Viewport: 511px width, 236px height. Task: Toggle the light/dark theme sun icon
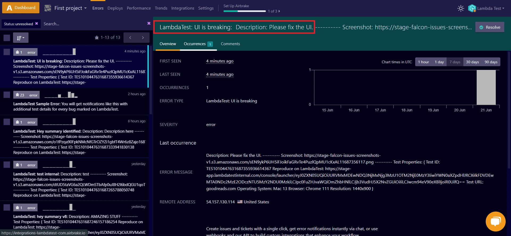click(x=461, y=9)
